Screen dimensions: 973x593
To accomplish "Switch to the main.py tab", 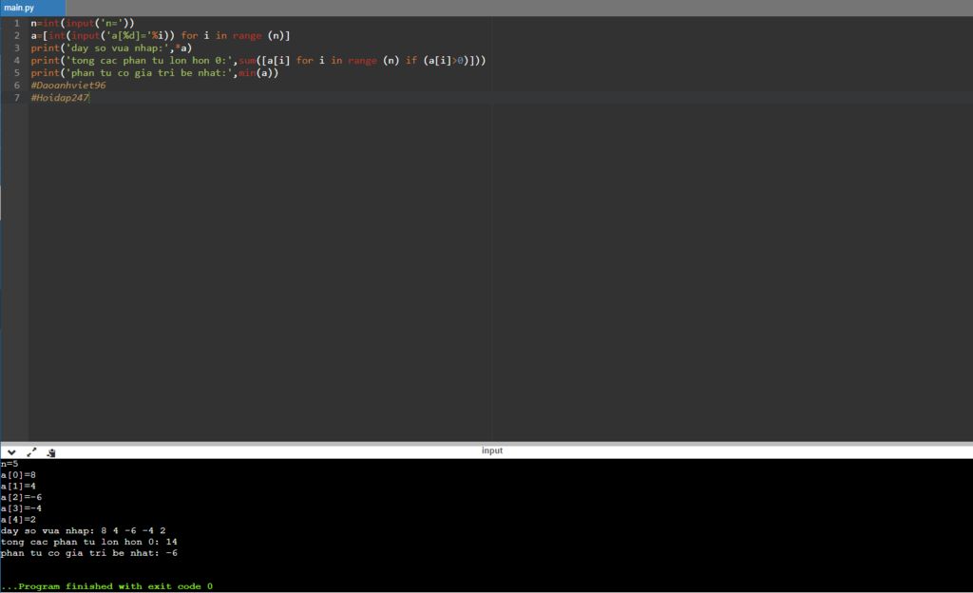I will [32, 8].
